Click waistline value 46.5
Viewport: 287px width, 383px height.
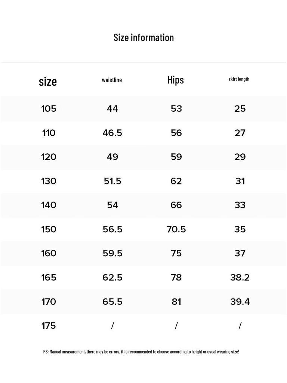[112, 133]
